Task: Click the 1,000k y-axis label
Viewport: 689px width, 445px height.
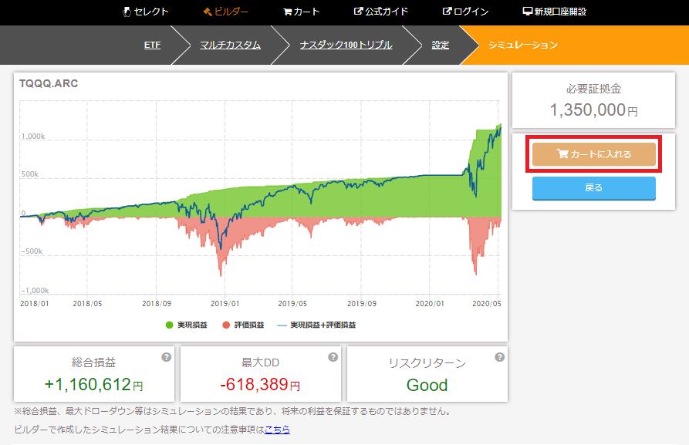Action: tap(33, 137)
